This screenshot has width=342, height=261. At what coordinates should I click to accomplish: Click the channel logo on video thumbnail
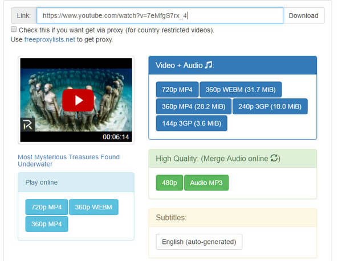[x=28, y=125]
